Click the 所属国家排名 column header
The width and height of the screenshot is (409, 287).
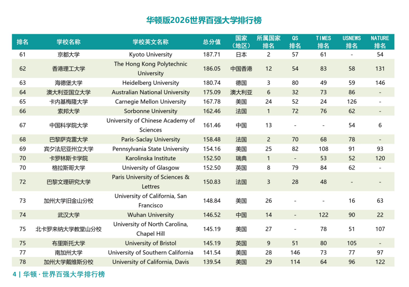click(x=268, y=42)
